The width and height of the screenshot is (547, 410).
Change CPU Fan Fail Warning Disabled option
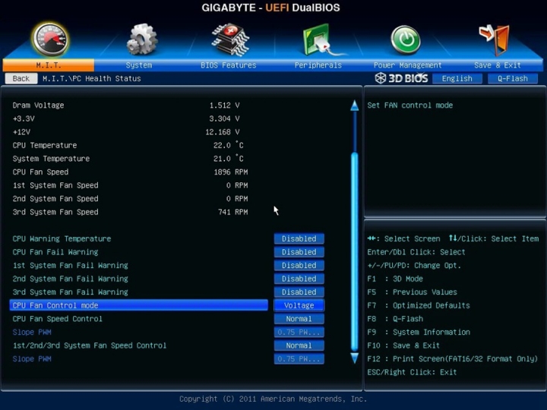pyautogui.click(x=299, y=252)
